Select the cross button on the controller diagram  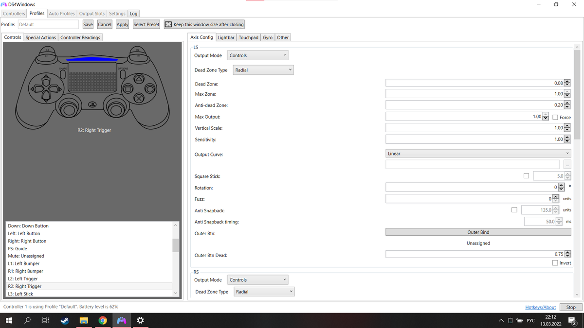coord(139,98)
